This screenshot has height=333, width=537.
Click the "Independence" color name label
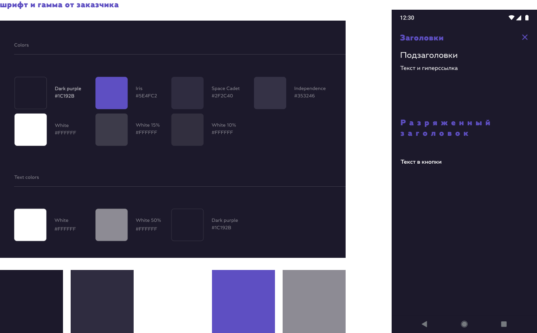pyautogui.click(x=310, y=88)
